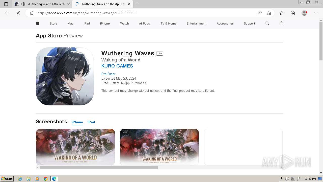Open the Accessories nav item
The image size is (323, 182).
coord(225,24)
